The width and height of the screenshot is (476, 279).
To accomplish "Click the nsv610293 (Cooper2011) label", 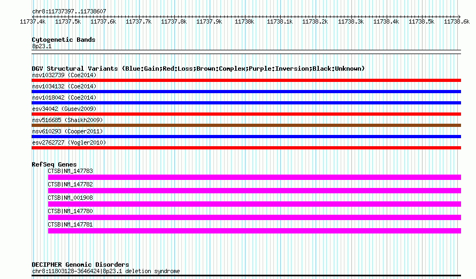I will (x=67, y=131).
